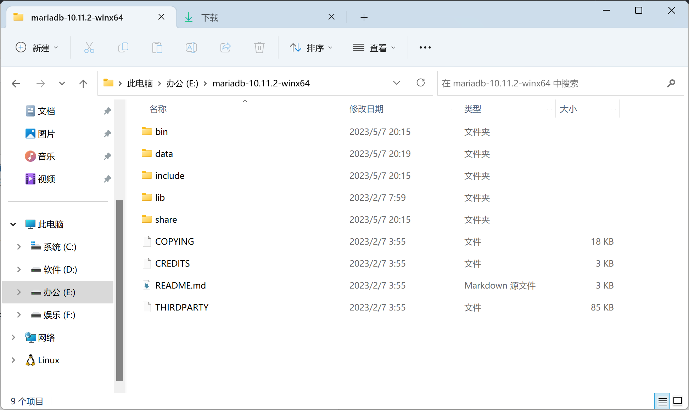
Task: Click the Copy icon in toolbar
Action: click(x=123, y=47)
